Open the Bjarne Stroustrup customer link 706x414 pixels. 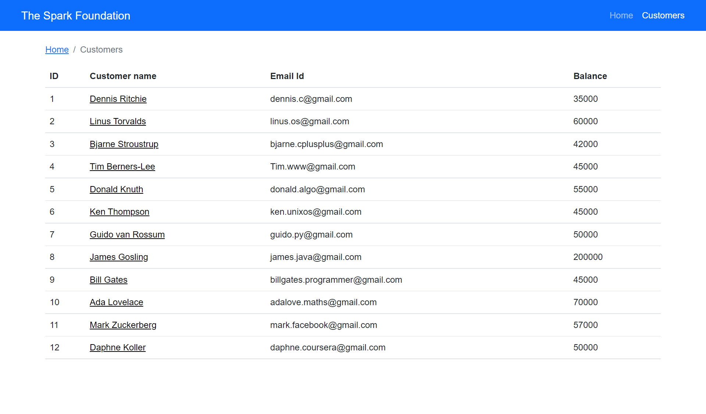pos(124,144)
